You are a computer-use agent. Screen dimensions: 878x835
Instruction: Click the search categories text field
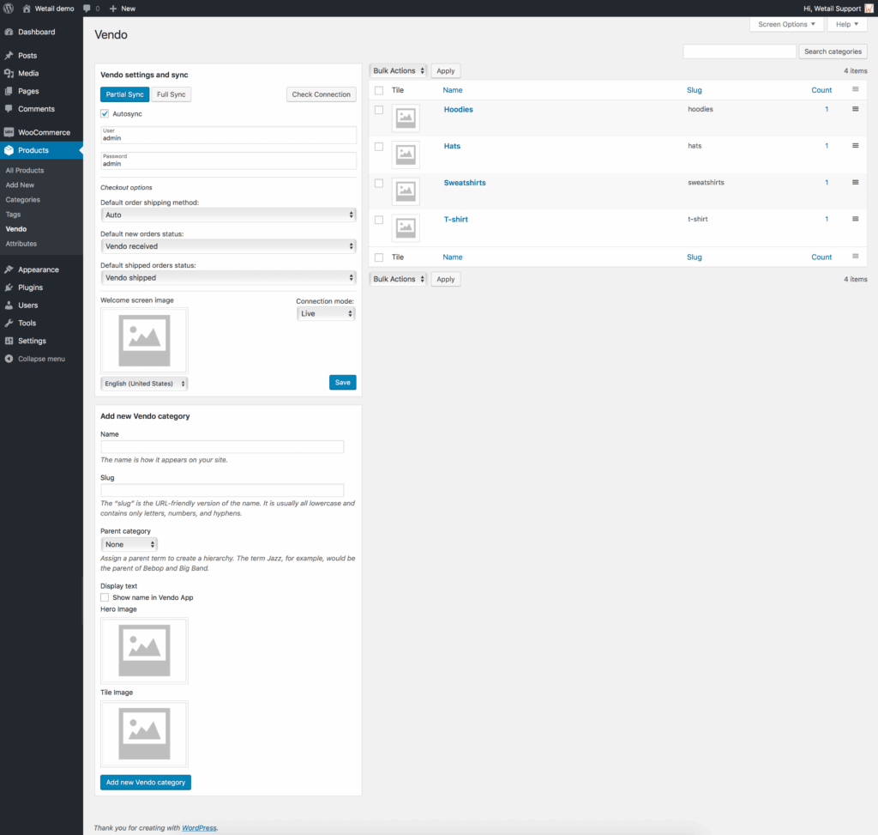pos(739,52)
